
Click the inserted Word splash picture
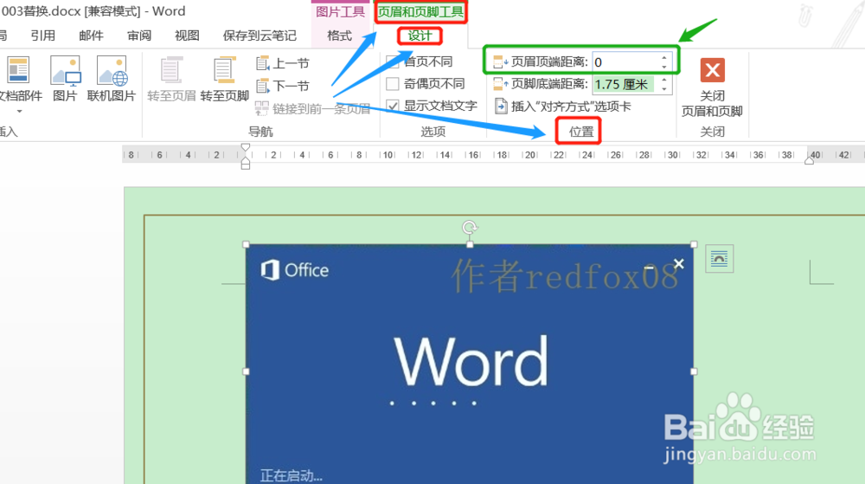pyautogui.click(x=470, y=365)
